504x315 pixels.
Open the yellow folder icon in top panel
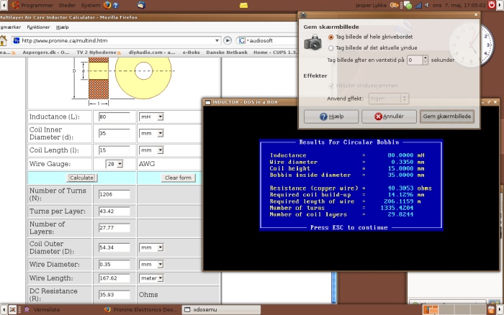[243, 5]
